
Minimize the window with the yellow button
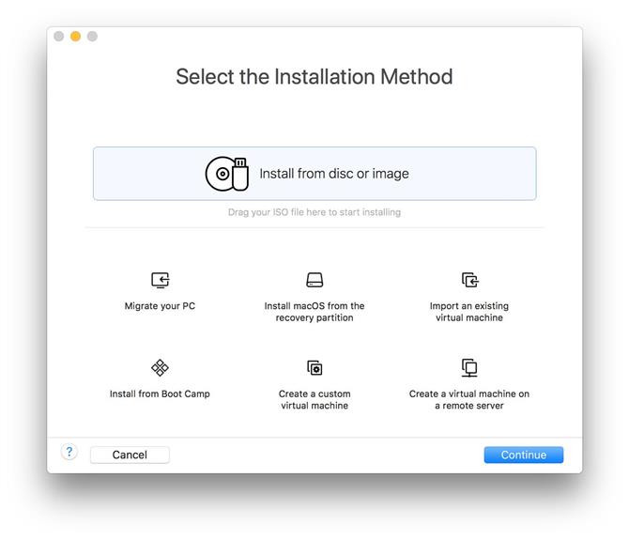tap(75, 37)
